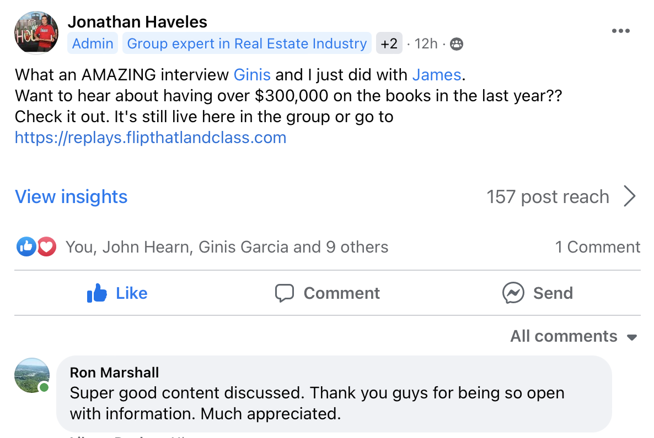Open James tagged profile link
The height and width of the screenshot is (438, 654).
(x=436, y=74)
